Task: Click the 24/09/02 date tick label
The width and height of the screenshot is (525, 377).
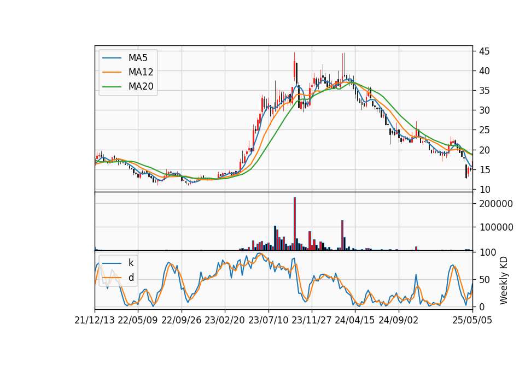Action: (398, 320)
